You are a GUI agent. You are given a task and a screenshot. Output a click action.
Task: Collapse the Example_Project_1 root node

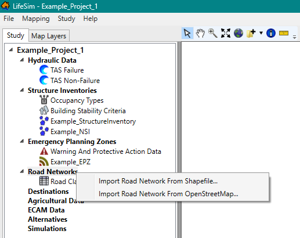coord(11,50)
